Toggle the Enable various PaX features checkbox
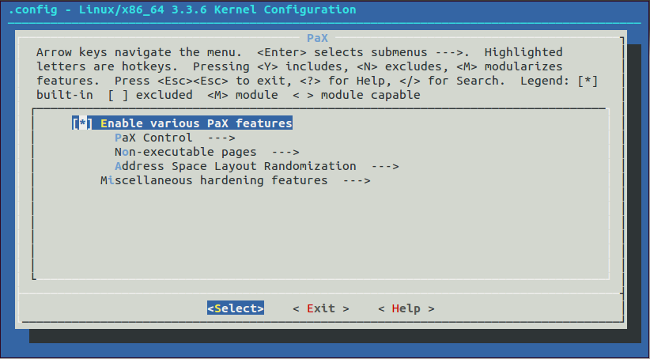This screenshot has width=650, height=359. pyautogui.click(x=82, y=123)
